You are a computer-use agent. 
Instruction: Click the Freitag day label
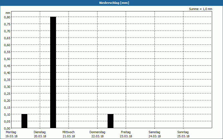tap(126, 132)
